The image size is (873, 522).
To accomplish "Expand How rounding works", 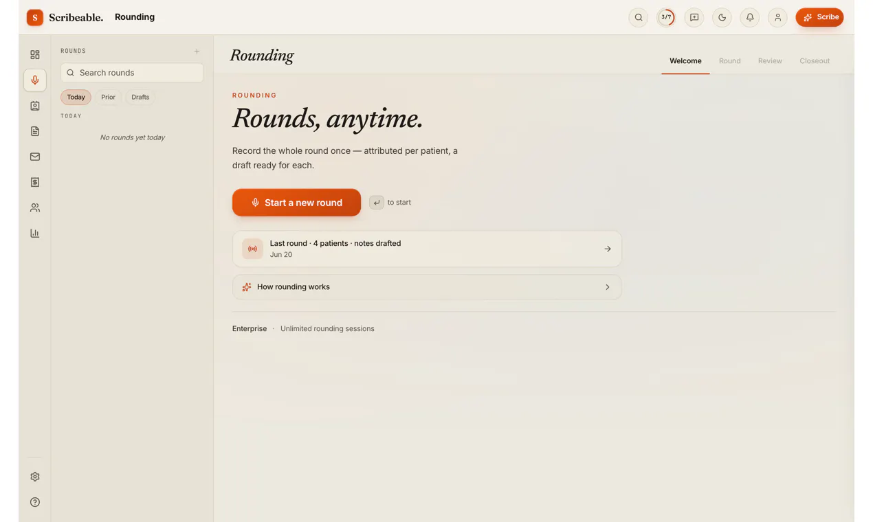I will click(x=427, y=287).
